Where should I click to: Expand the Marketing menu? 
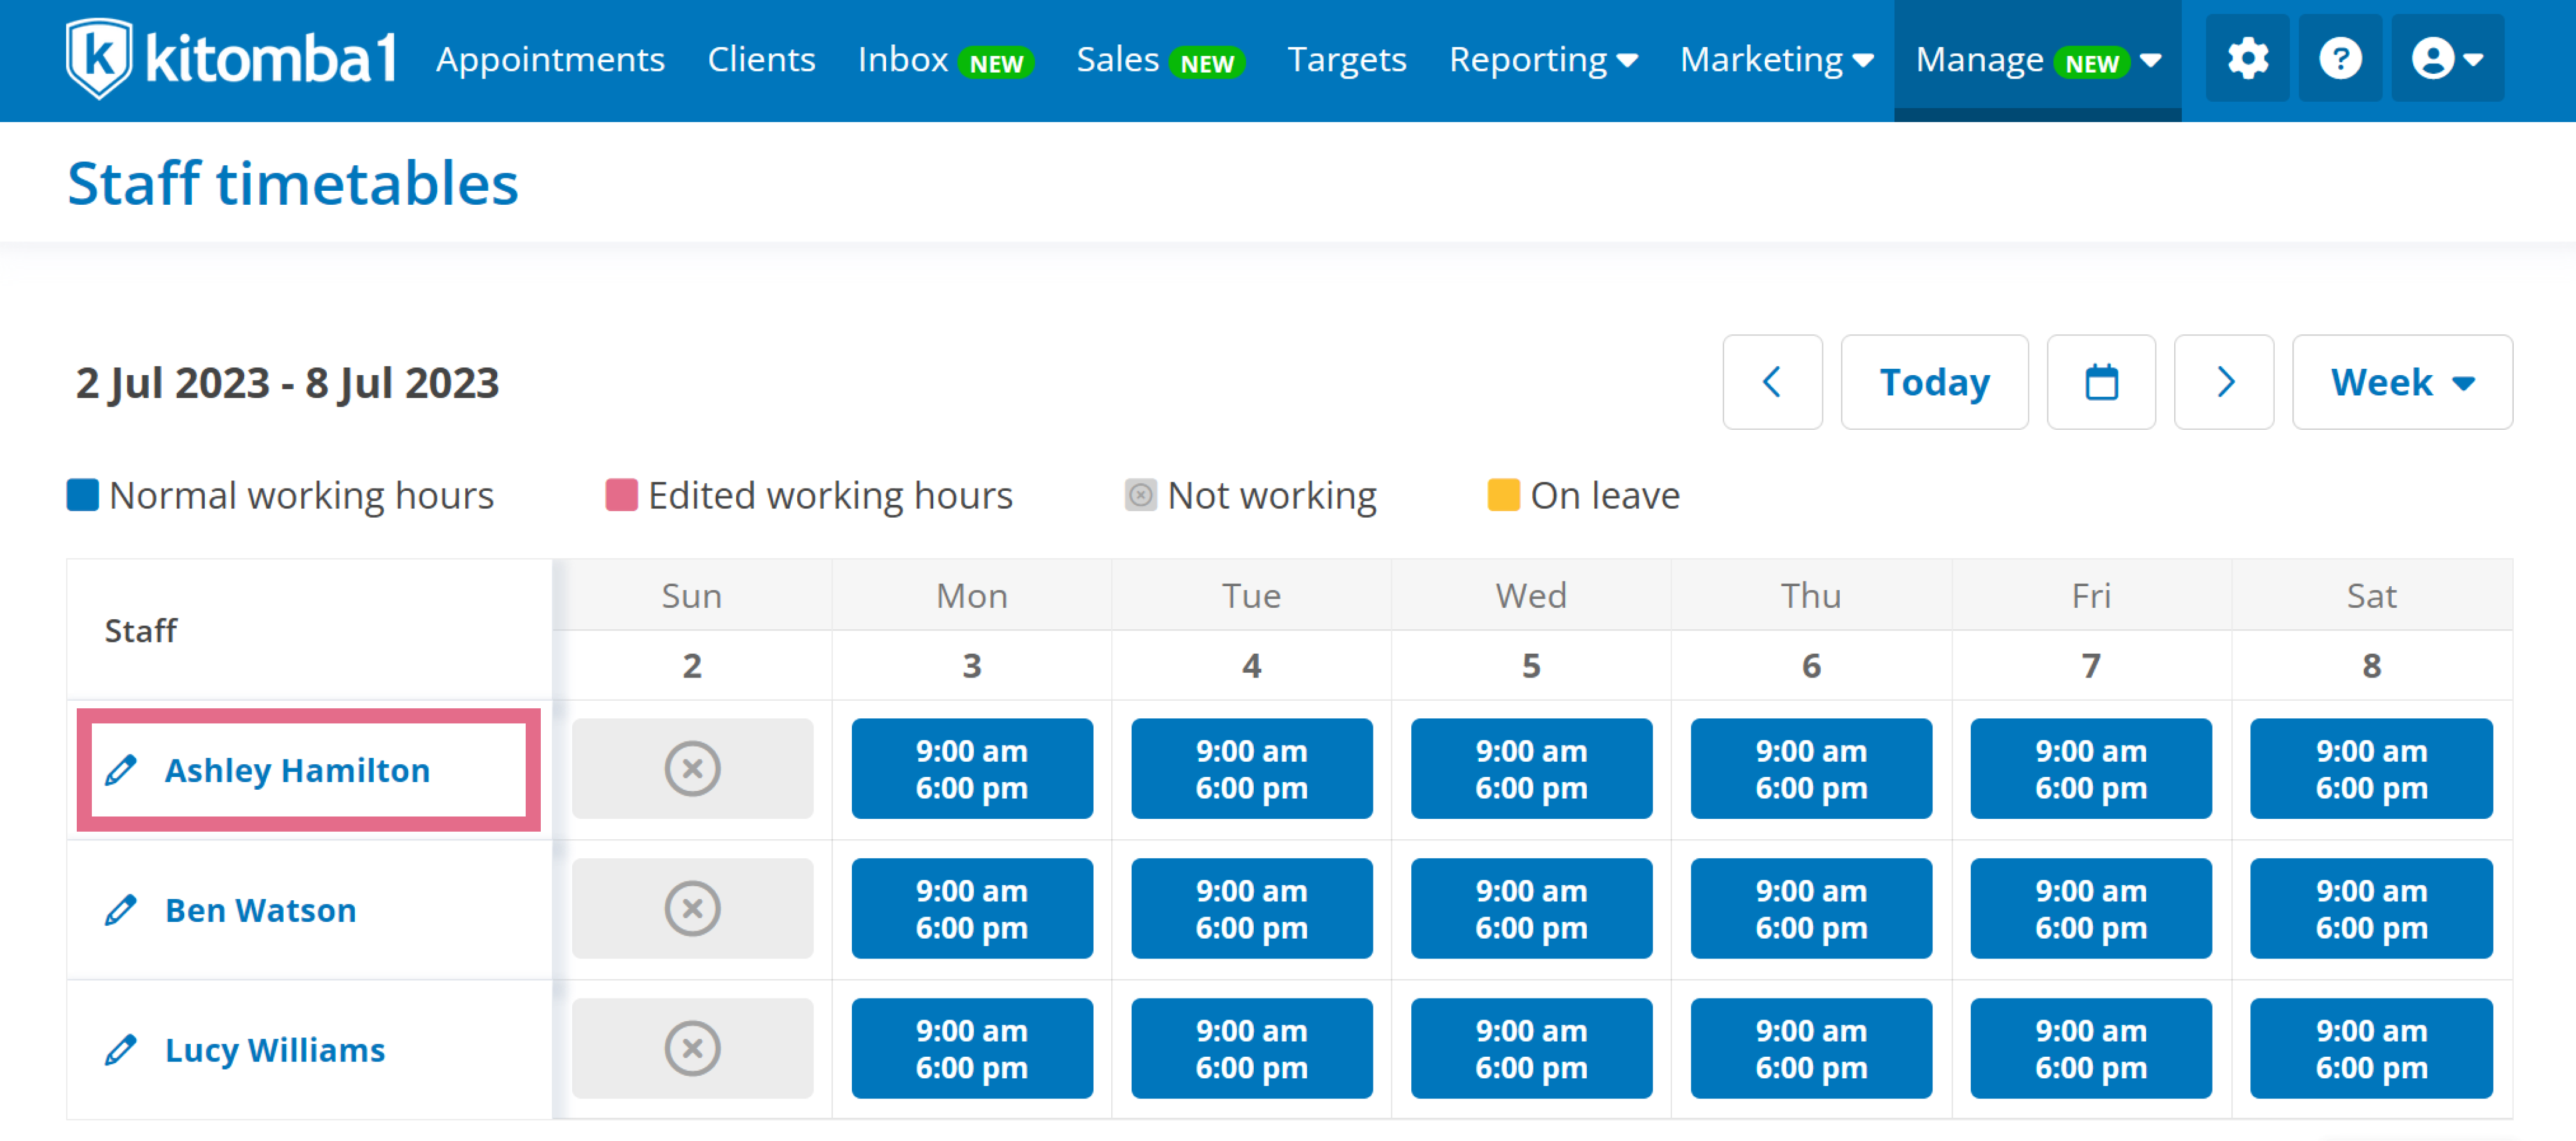click(1776, 60)
